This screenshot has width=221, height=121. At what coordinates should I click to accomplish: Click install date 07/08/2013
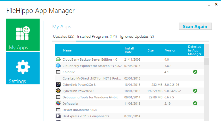tap(132, 66)
